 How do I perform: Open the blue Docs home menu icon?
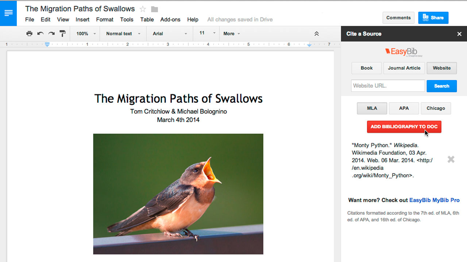8,13
